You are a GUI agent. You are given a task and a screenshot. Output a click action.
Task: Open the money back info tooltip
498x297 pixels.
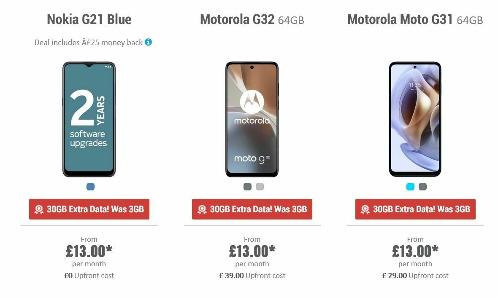[147, 42]
